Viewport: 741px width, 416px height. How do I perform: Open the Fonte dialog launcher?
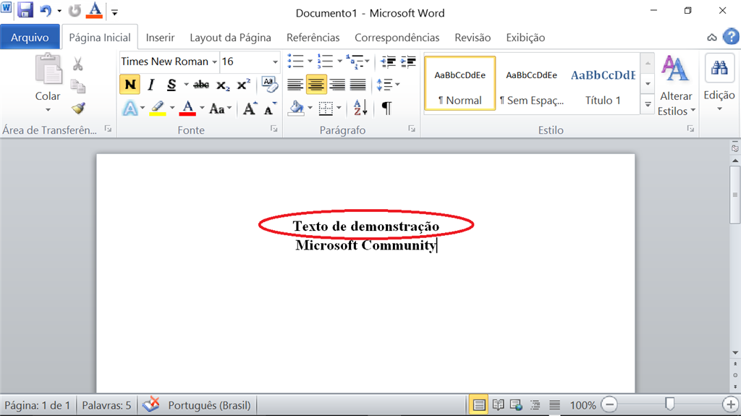[x=274, y=129]
